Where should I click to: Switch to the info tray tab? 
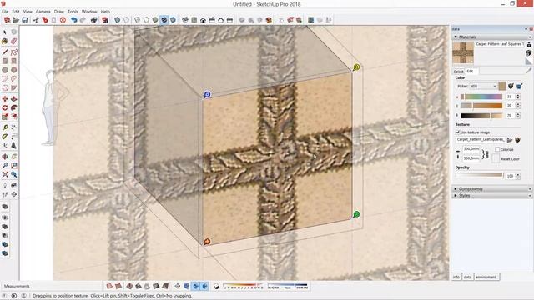[x=456, y=277]
